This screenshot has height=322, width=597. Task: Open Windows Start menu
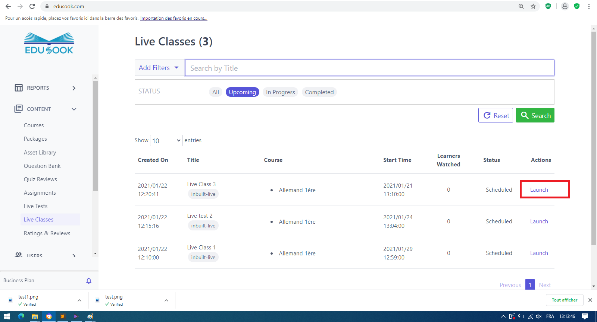coord(6,316)
